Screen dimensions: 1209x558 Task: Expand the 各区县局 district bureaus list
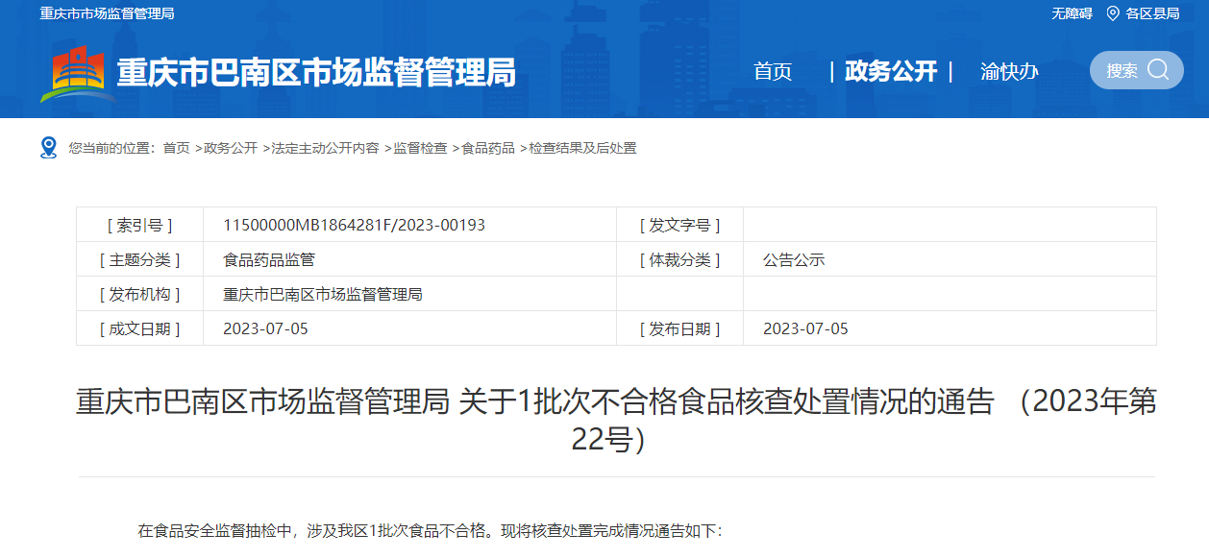pos(1152,13)
